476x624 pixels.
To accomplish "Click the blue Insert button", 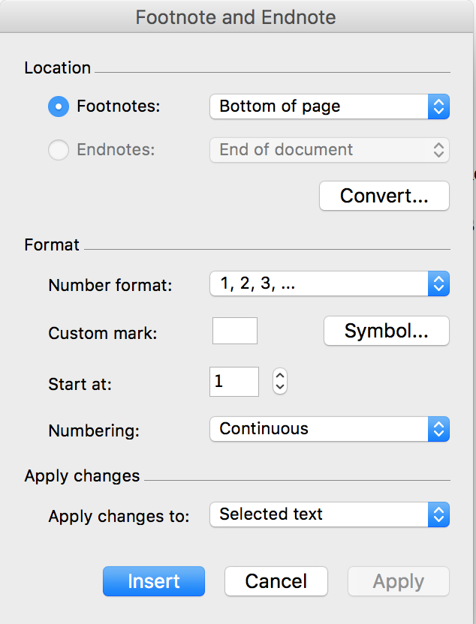I will pyautogui.click(x=154, y=581).
